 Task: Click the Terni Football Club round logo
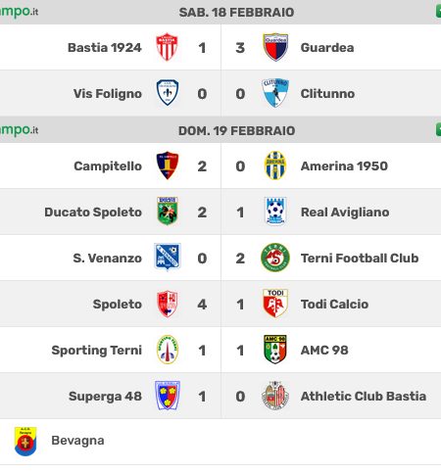pos(275,258)
